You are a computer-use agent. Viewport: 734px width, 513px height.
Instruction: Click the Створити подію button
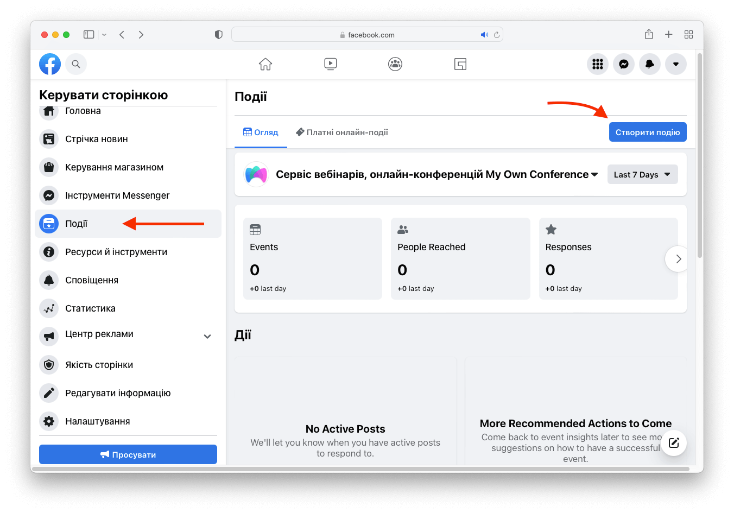(x=648, y=132)
